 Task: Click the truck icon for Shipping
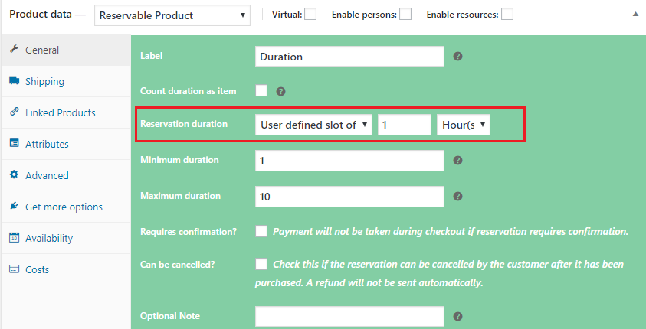14,81
